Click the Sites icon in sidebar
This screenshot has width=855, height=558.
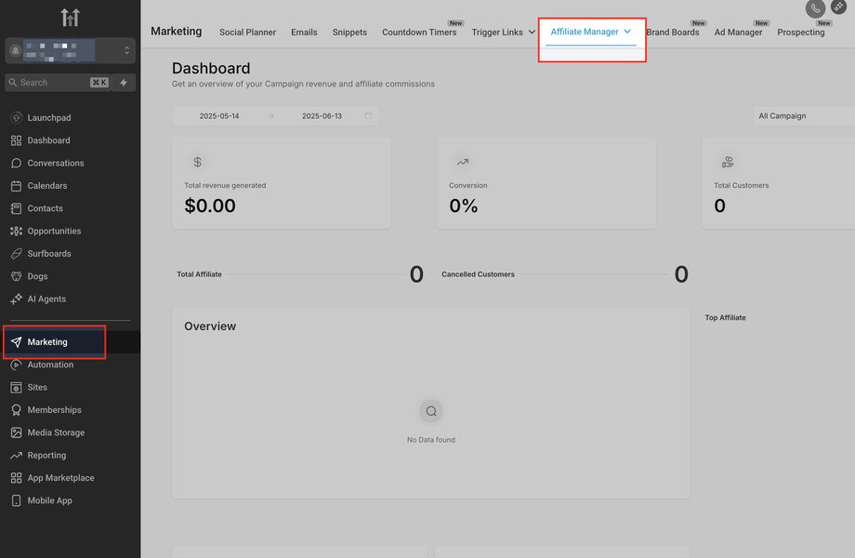17,387
